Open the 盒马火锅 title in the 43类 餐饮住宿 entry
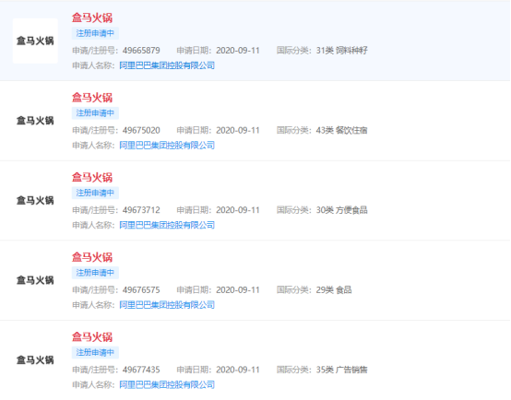Viewport: 511px width, 400px height. (x=92, y=98)
